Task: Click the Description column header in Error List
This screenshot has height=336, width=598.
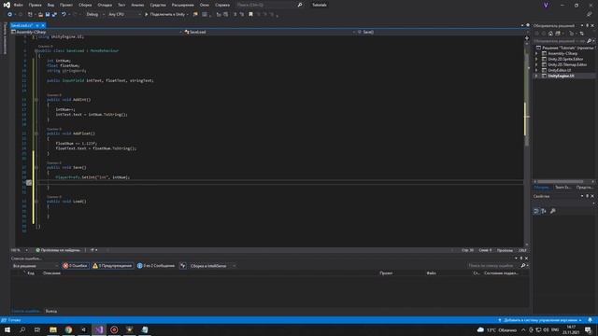Action: point(52,273)
